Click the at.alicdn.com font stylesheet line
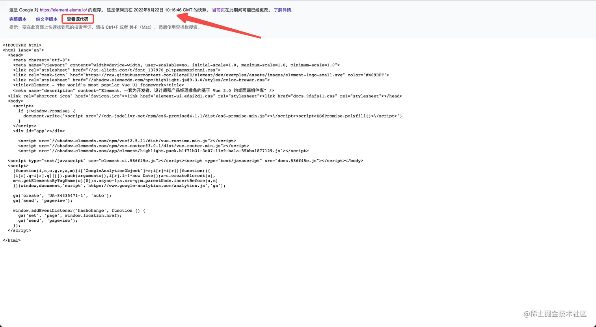 click(117, 70)
